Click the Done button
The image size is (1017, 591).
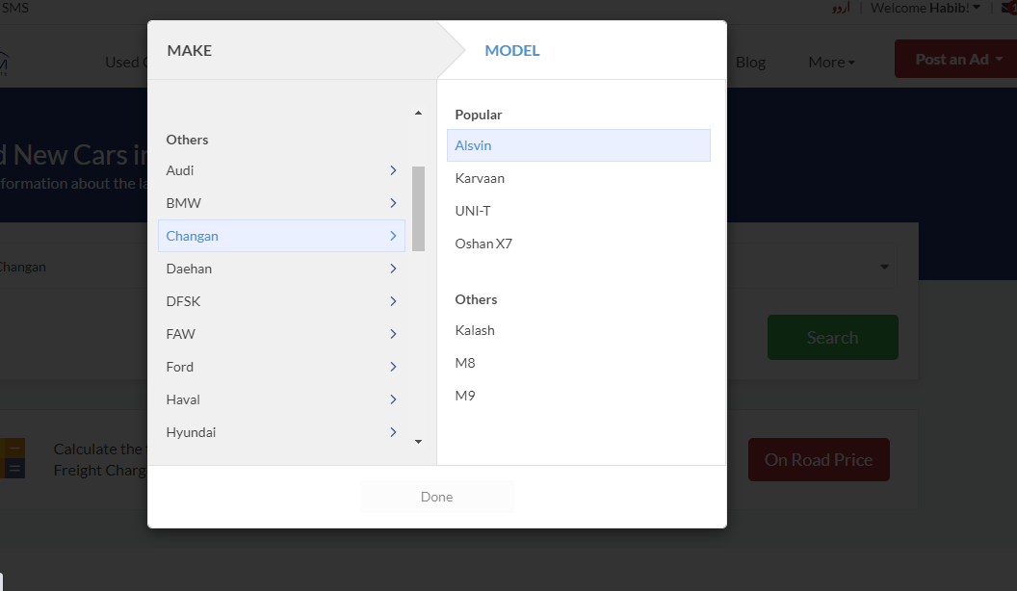436,497
